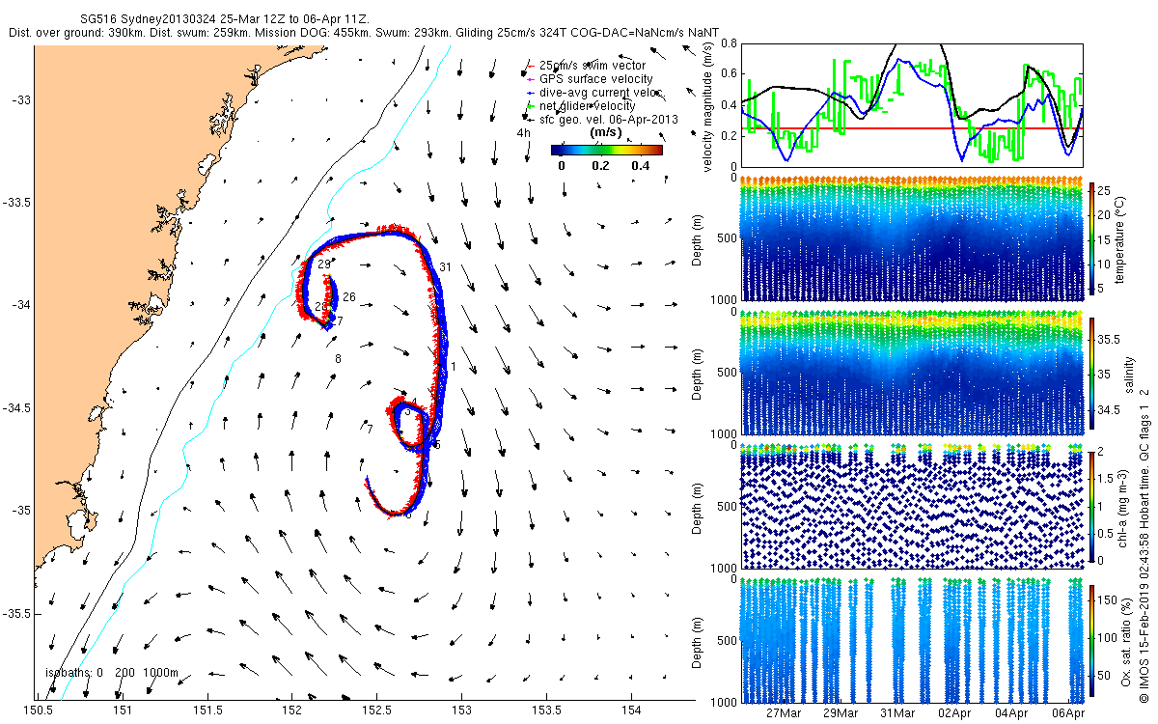Click the "31" day label beside the glider track
Viewport: 1158px width, 724px height.
(445, 266)
